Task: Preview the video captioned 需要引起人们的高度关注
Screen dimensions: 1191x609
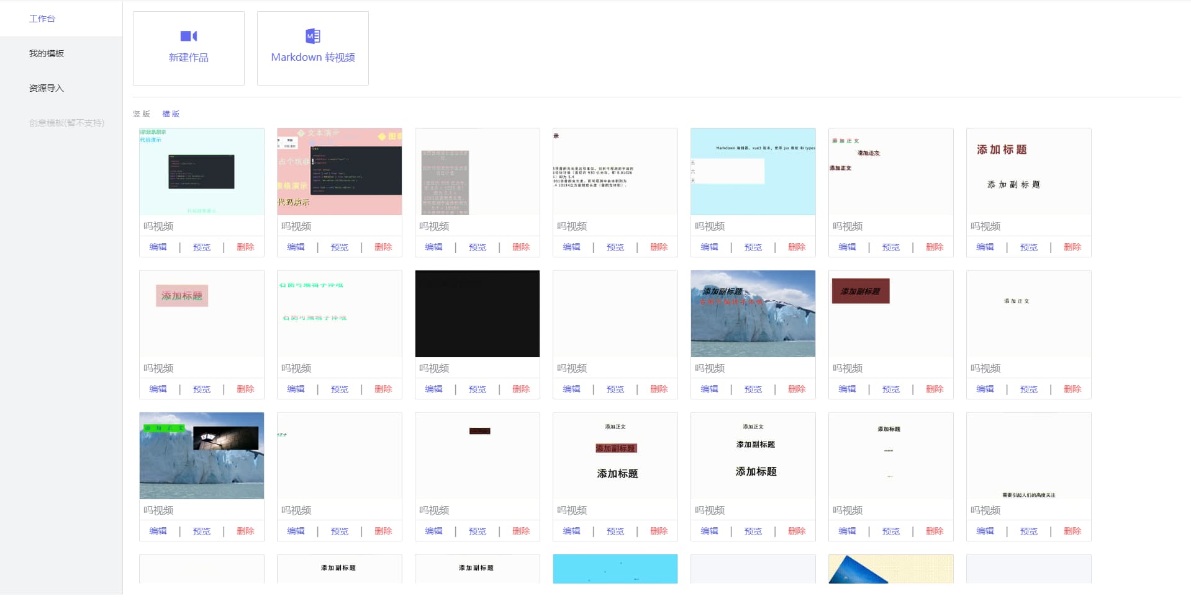Action: pos(1029,531)
